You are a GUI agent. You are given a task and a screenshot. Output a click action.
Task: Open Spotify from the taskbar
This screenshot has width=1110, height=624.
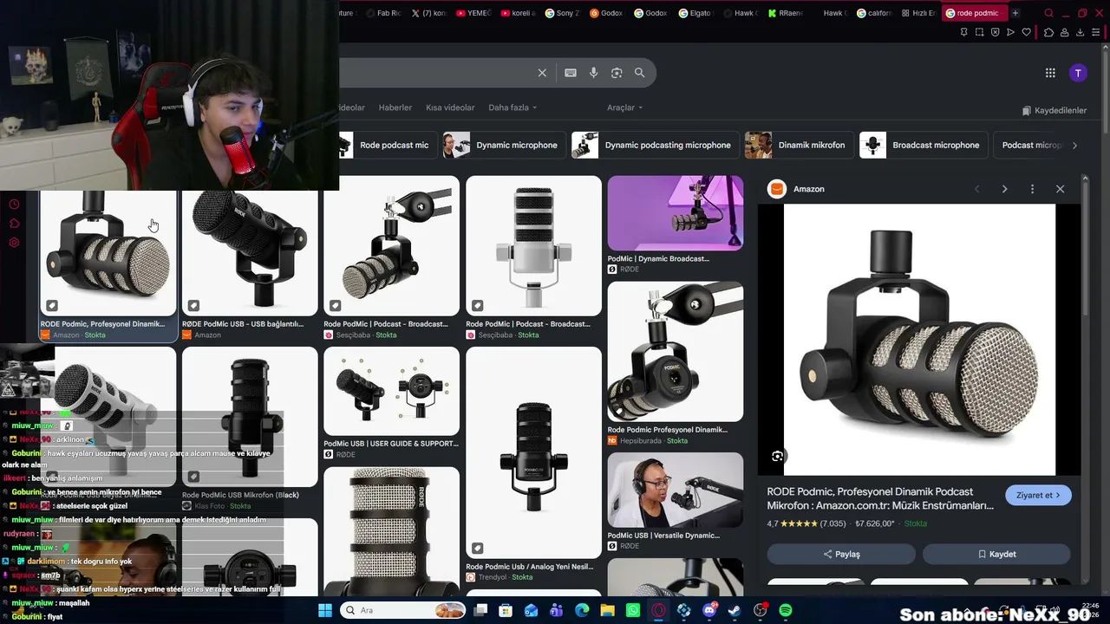pos(786,610)
